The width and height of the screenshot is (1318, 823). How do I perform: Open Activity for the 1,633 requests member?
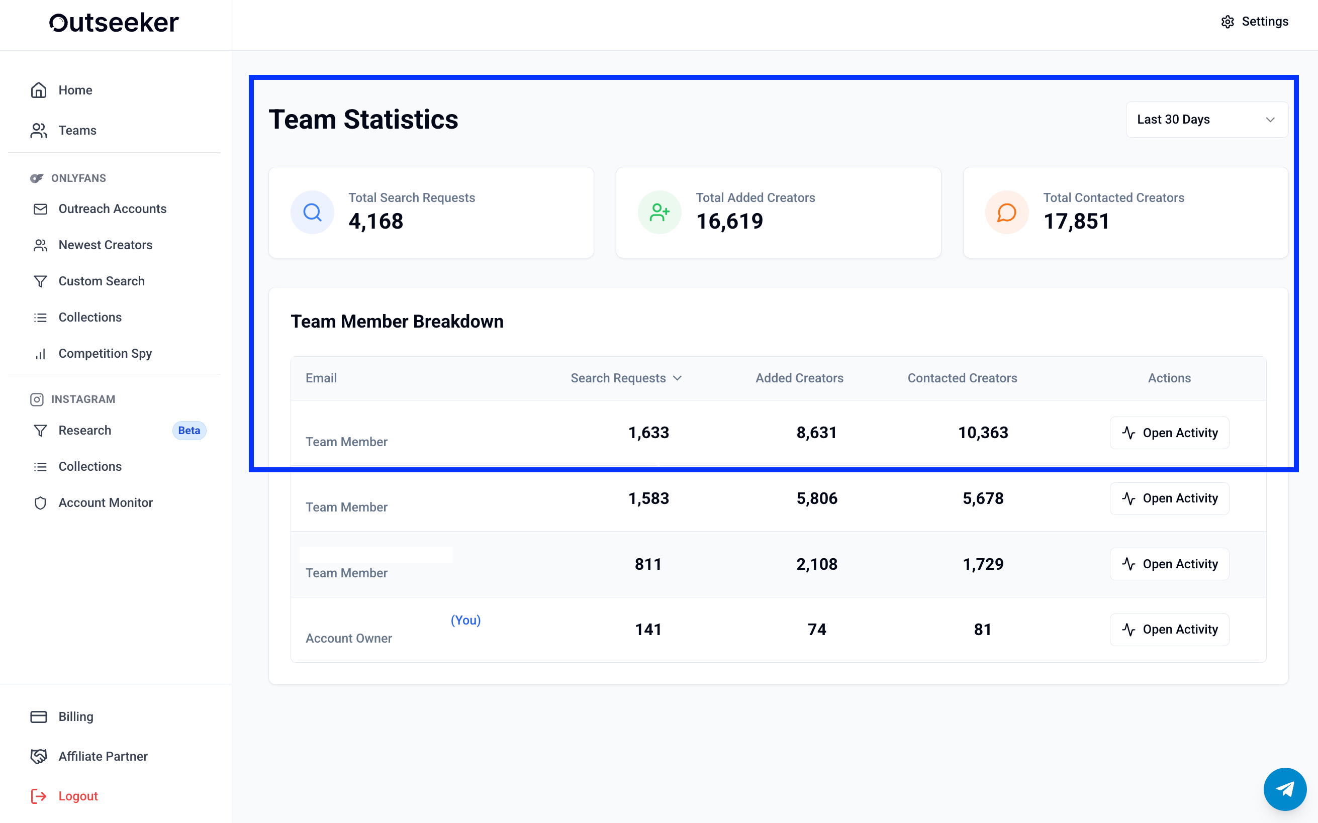click(x=1169, y=433)
